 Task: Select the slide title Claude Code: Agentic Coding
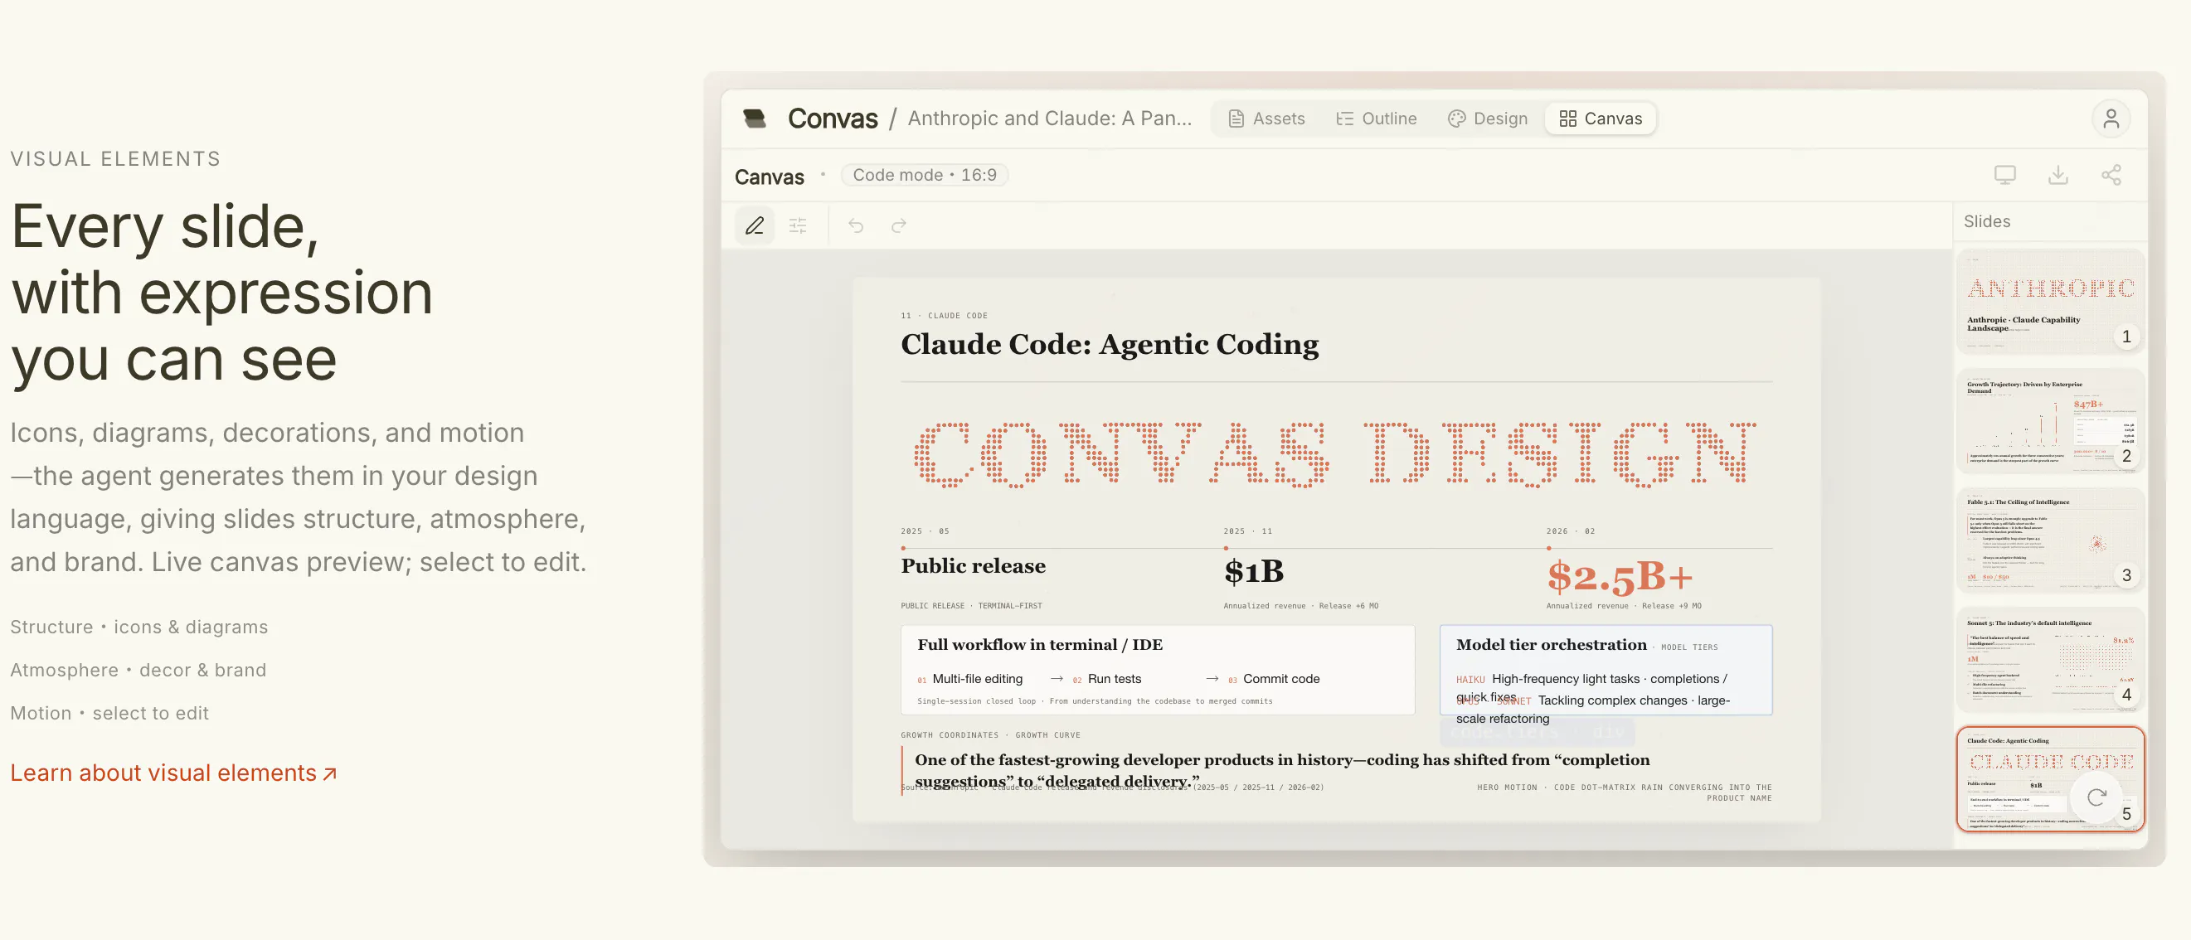[1109, 343]
